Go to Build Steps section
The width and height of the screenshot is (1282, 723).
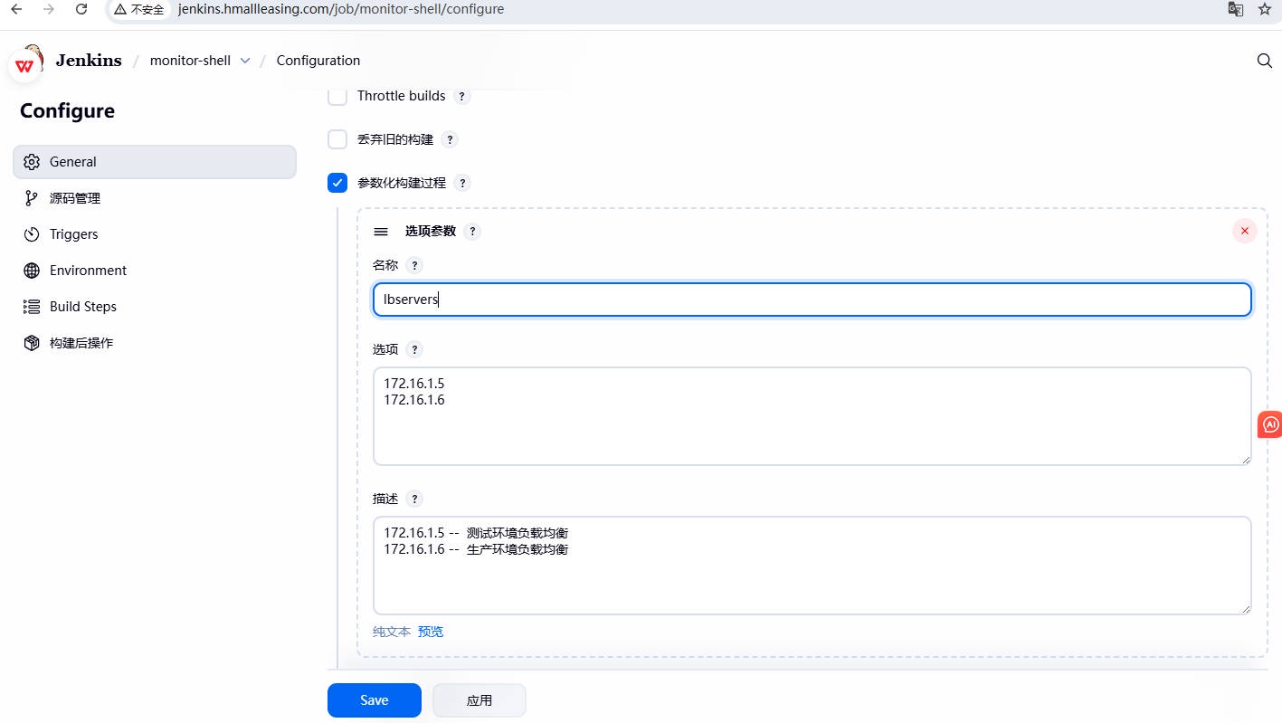click(x=82, y=307)
